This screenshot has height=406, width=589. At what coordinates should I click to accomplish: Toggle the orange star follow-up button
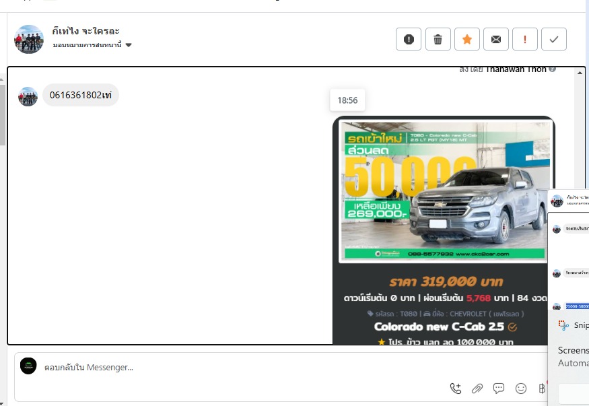pyautogui.click(x=467, y=39)
